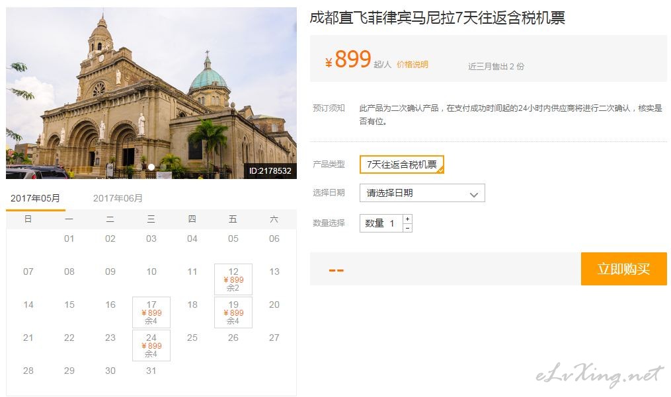
Task: Click the ID:2178532 label on photo
Action: coord(270,170)
